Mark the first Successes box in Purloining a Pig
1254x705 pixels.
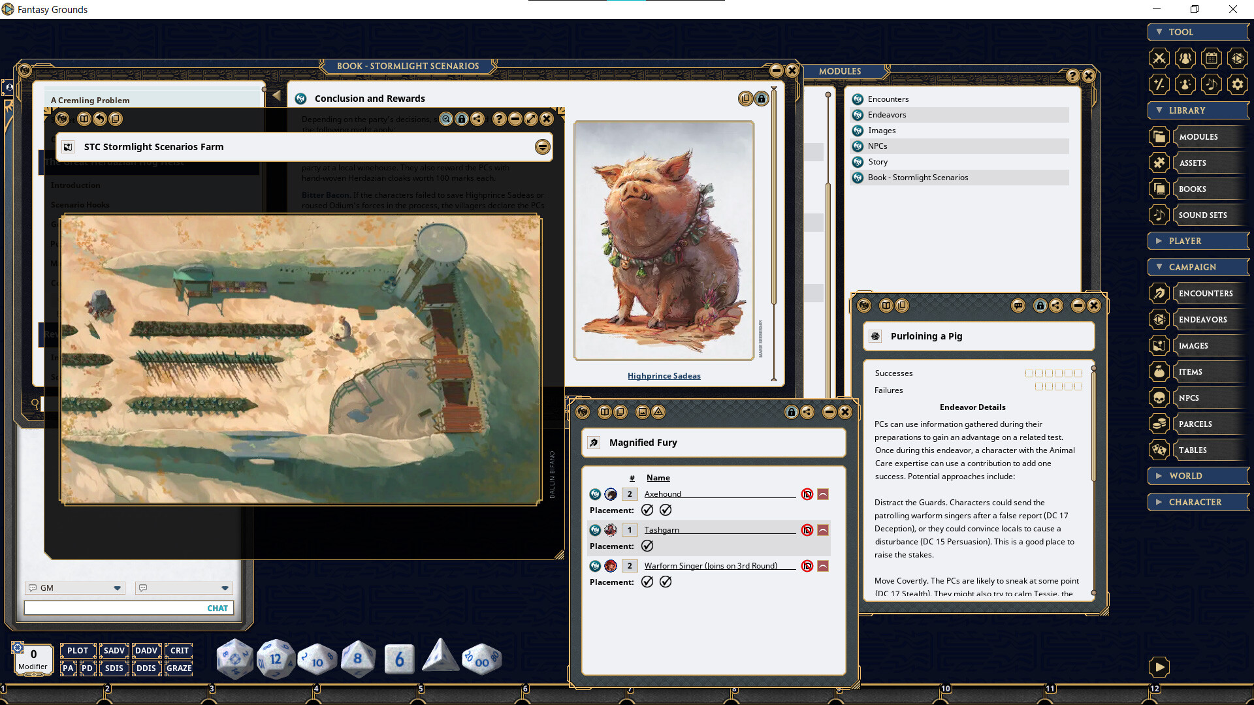tap(1030, 373)
